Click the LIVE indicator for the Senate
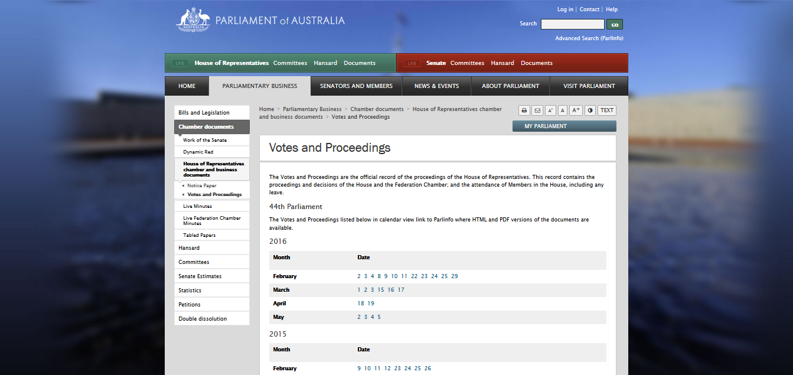Screen dimensions: 793x375 click(412, 63)
